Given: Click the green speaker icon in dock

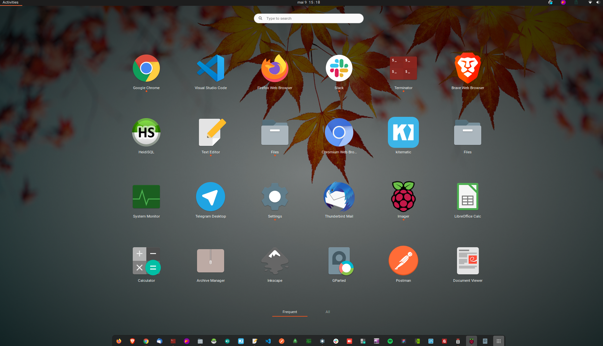Looking at the screenshot, I should point(227,341).
